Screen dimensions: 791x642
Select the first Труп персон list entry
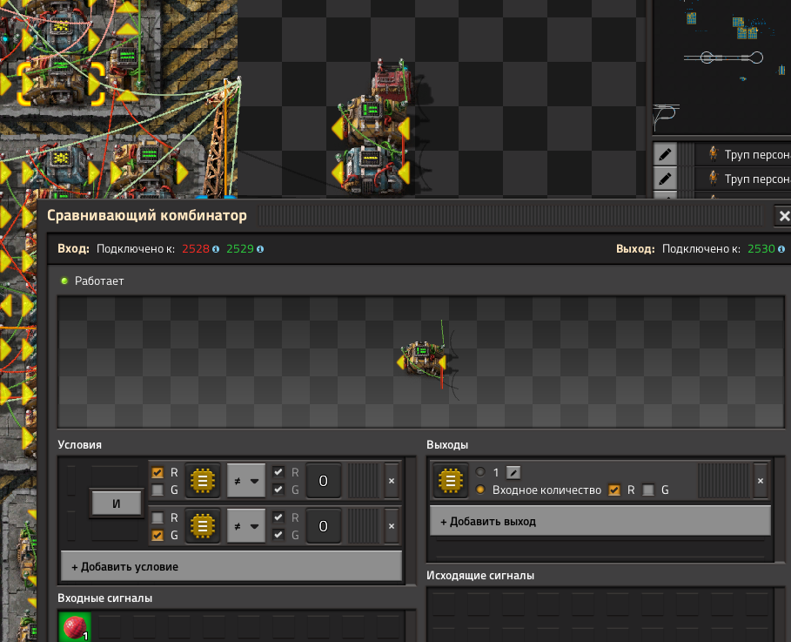742,154
